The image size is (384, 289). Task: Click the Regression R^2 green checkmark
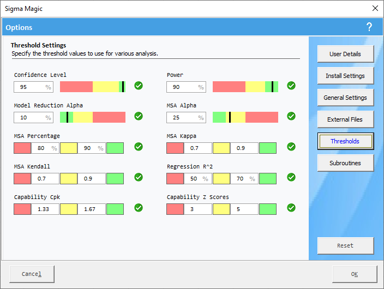(291, 177)
